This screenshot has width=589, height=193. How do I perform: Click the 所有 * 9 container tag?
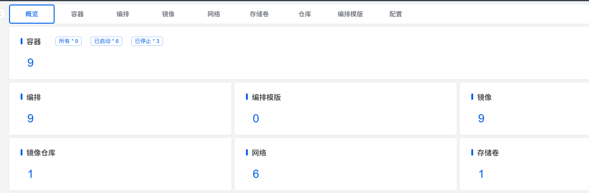(69, 41)
